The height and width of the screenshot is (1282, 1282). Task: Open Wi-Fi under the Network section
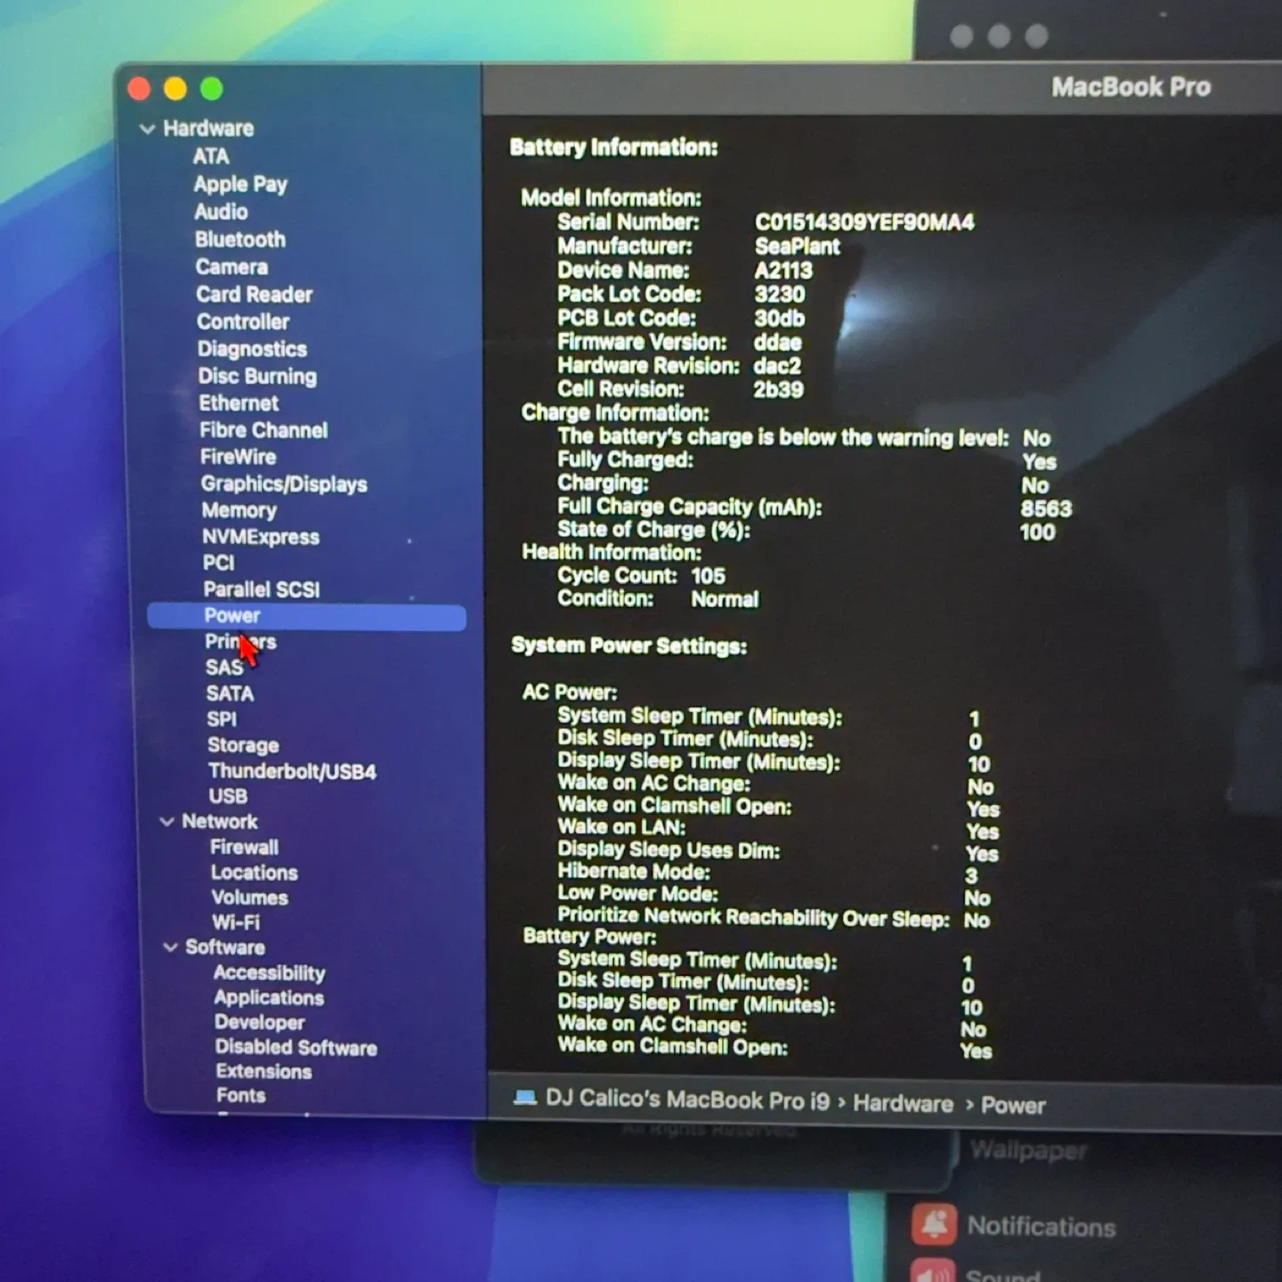point(235,922)
